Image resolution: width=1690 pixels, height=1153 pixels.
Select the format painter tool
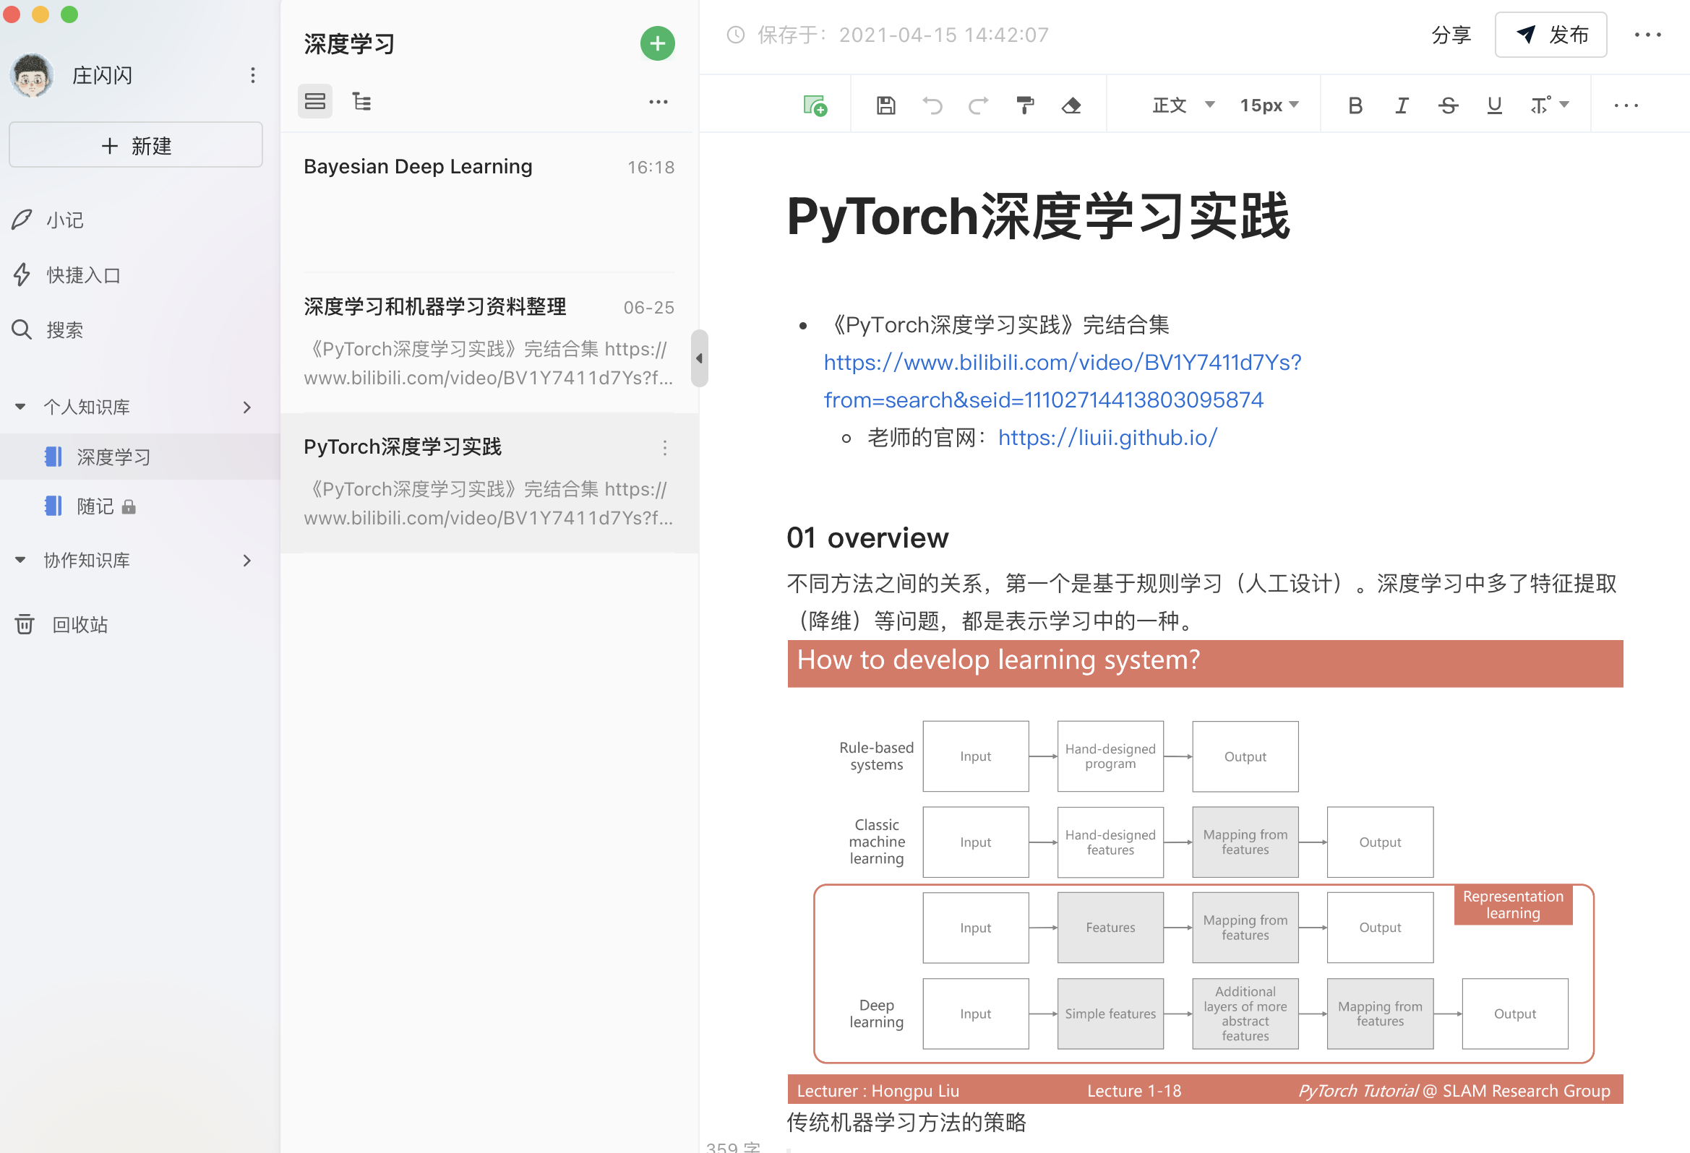1024,105
